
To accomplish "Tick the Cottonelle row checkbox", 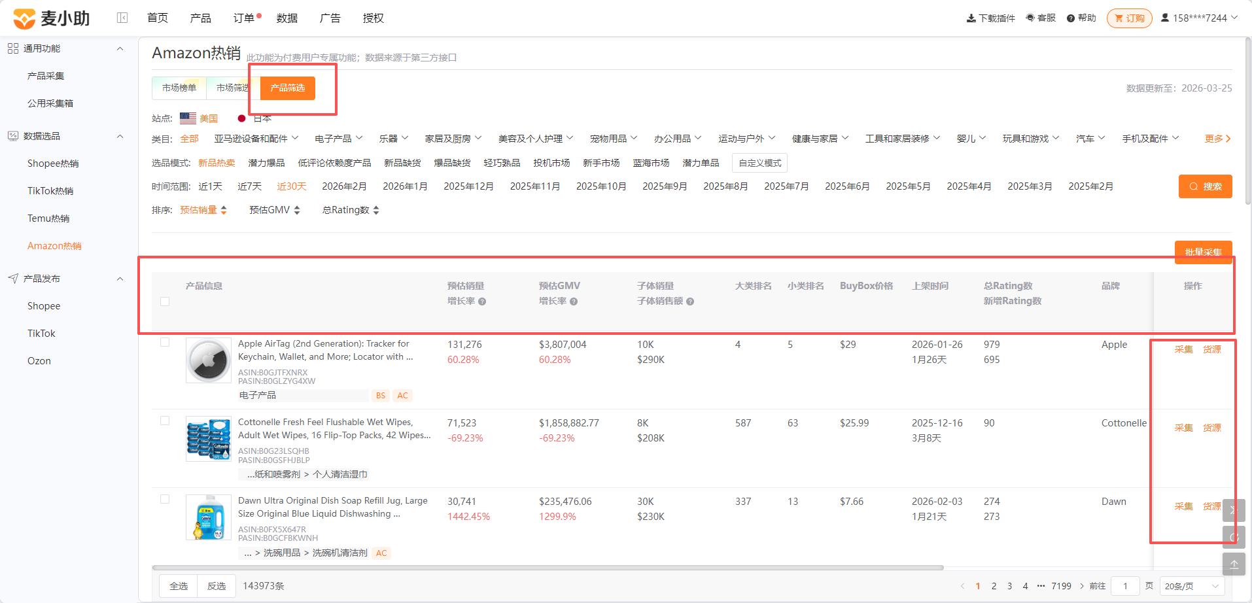I will point(165,421).
